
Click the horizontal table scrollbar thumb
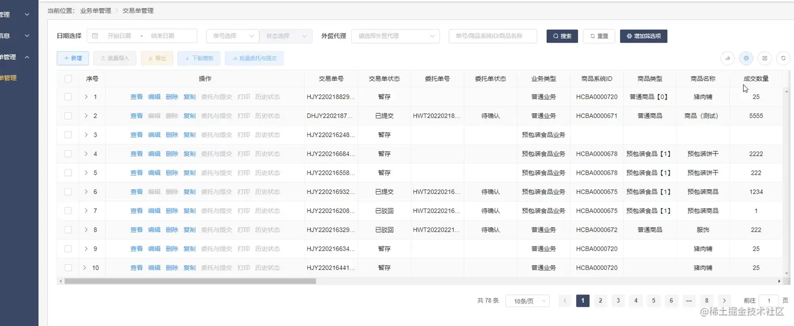190,281
